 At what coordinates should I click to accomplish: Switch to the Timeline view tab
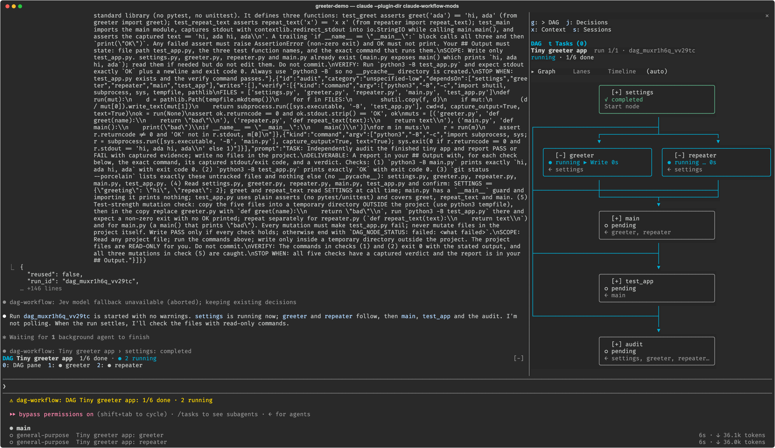(622, 71)
